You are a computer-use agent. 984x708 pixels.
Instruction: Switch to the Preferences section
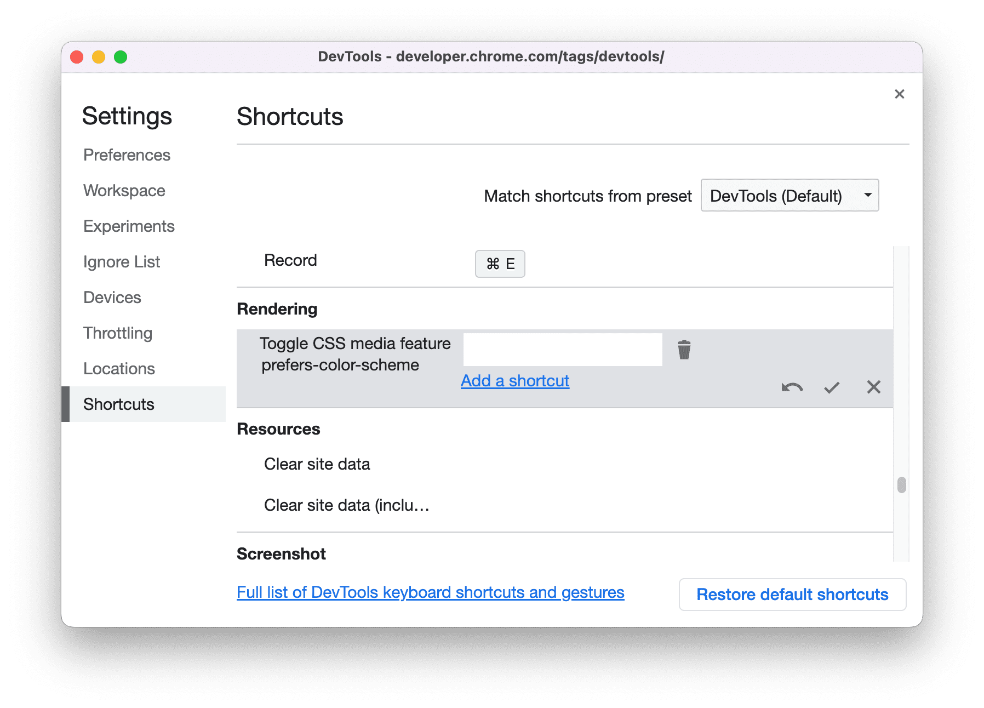pyautogui.click(x=127, y=155)
